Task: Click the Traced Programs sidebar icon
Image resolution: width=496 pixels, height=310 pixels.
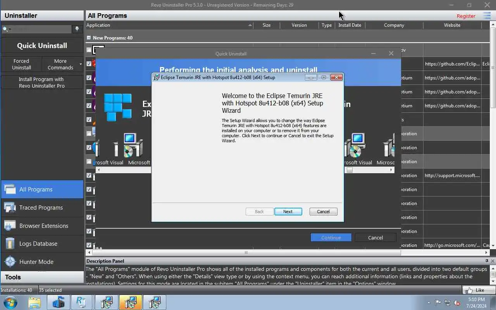Action: (x=10, y=208)
